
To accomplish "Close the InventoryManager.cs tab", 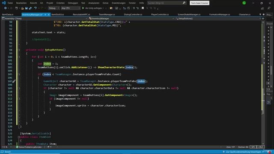I will point(48,15).
